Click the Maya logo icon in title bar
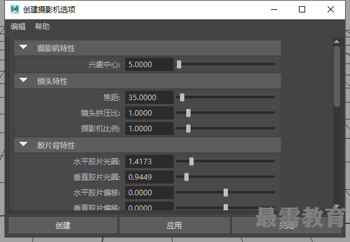Viewport: 350px width, 242px height. tap(15, 9)
